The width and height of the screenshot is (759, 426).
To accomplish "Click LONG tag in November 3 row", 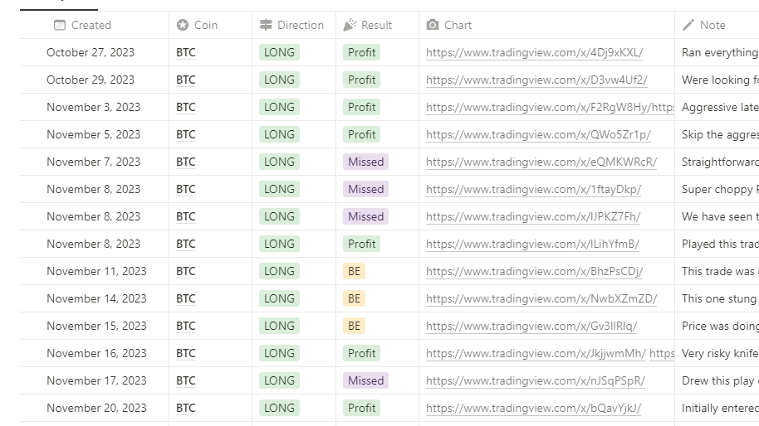I will click(x=279, y=107).
